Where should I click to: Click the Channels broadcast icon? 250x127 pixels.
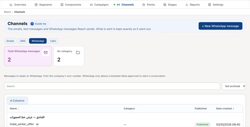click(x=118, y=5)
